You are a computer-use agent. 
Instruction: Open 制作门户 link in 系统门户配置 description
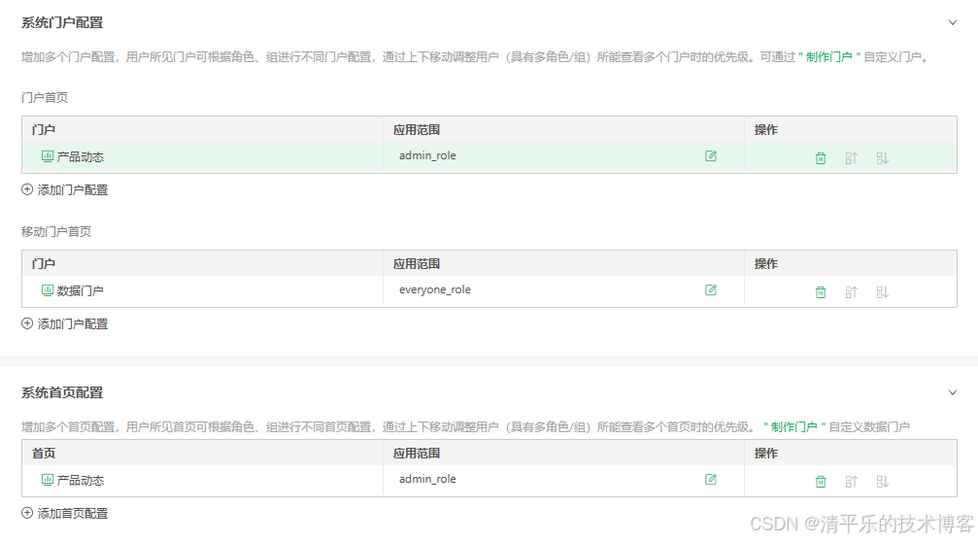(829, 57)
